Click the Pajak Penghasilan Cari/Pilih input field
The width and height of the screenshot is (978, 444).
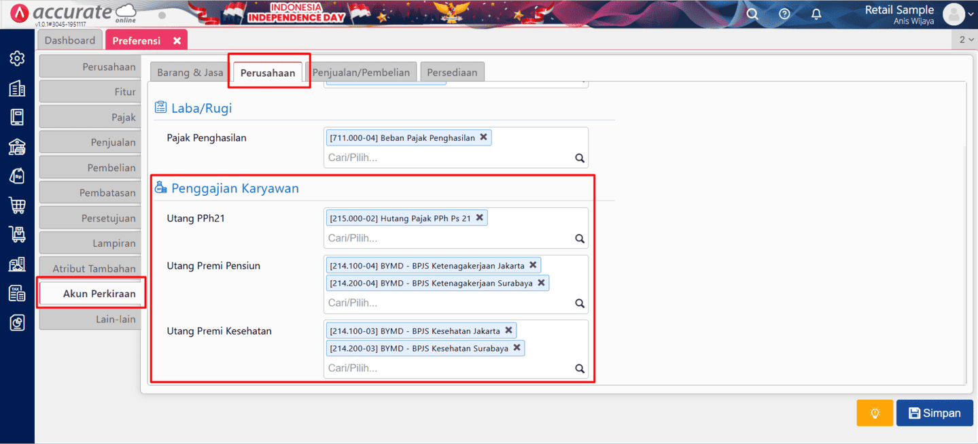(x=449, y=158)
